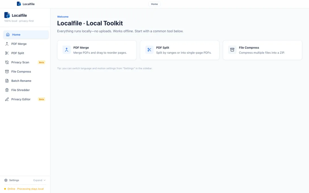Open the Batch Rename document icon
The width and height of the screenshot is (309, 193).
pyautogui.click(x=7, y=81)
